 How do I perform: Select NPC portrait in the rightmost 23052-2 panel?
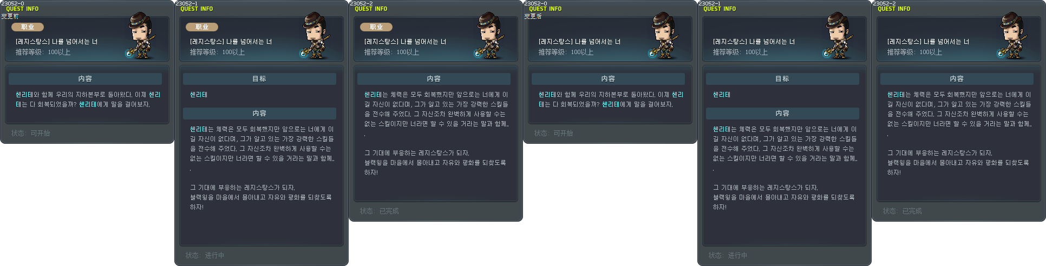tap(1014, 36)
